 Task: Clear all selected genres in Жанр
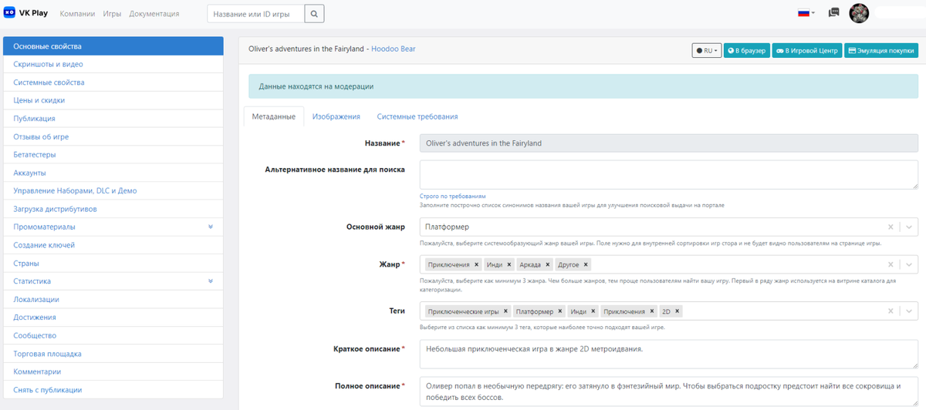[891, 264]
